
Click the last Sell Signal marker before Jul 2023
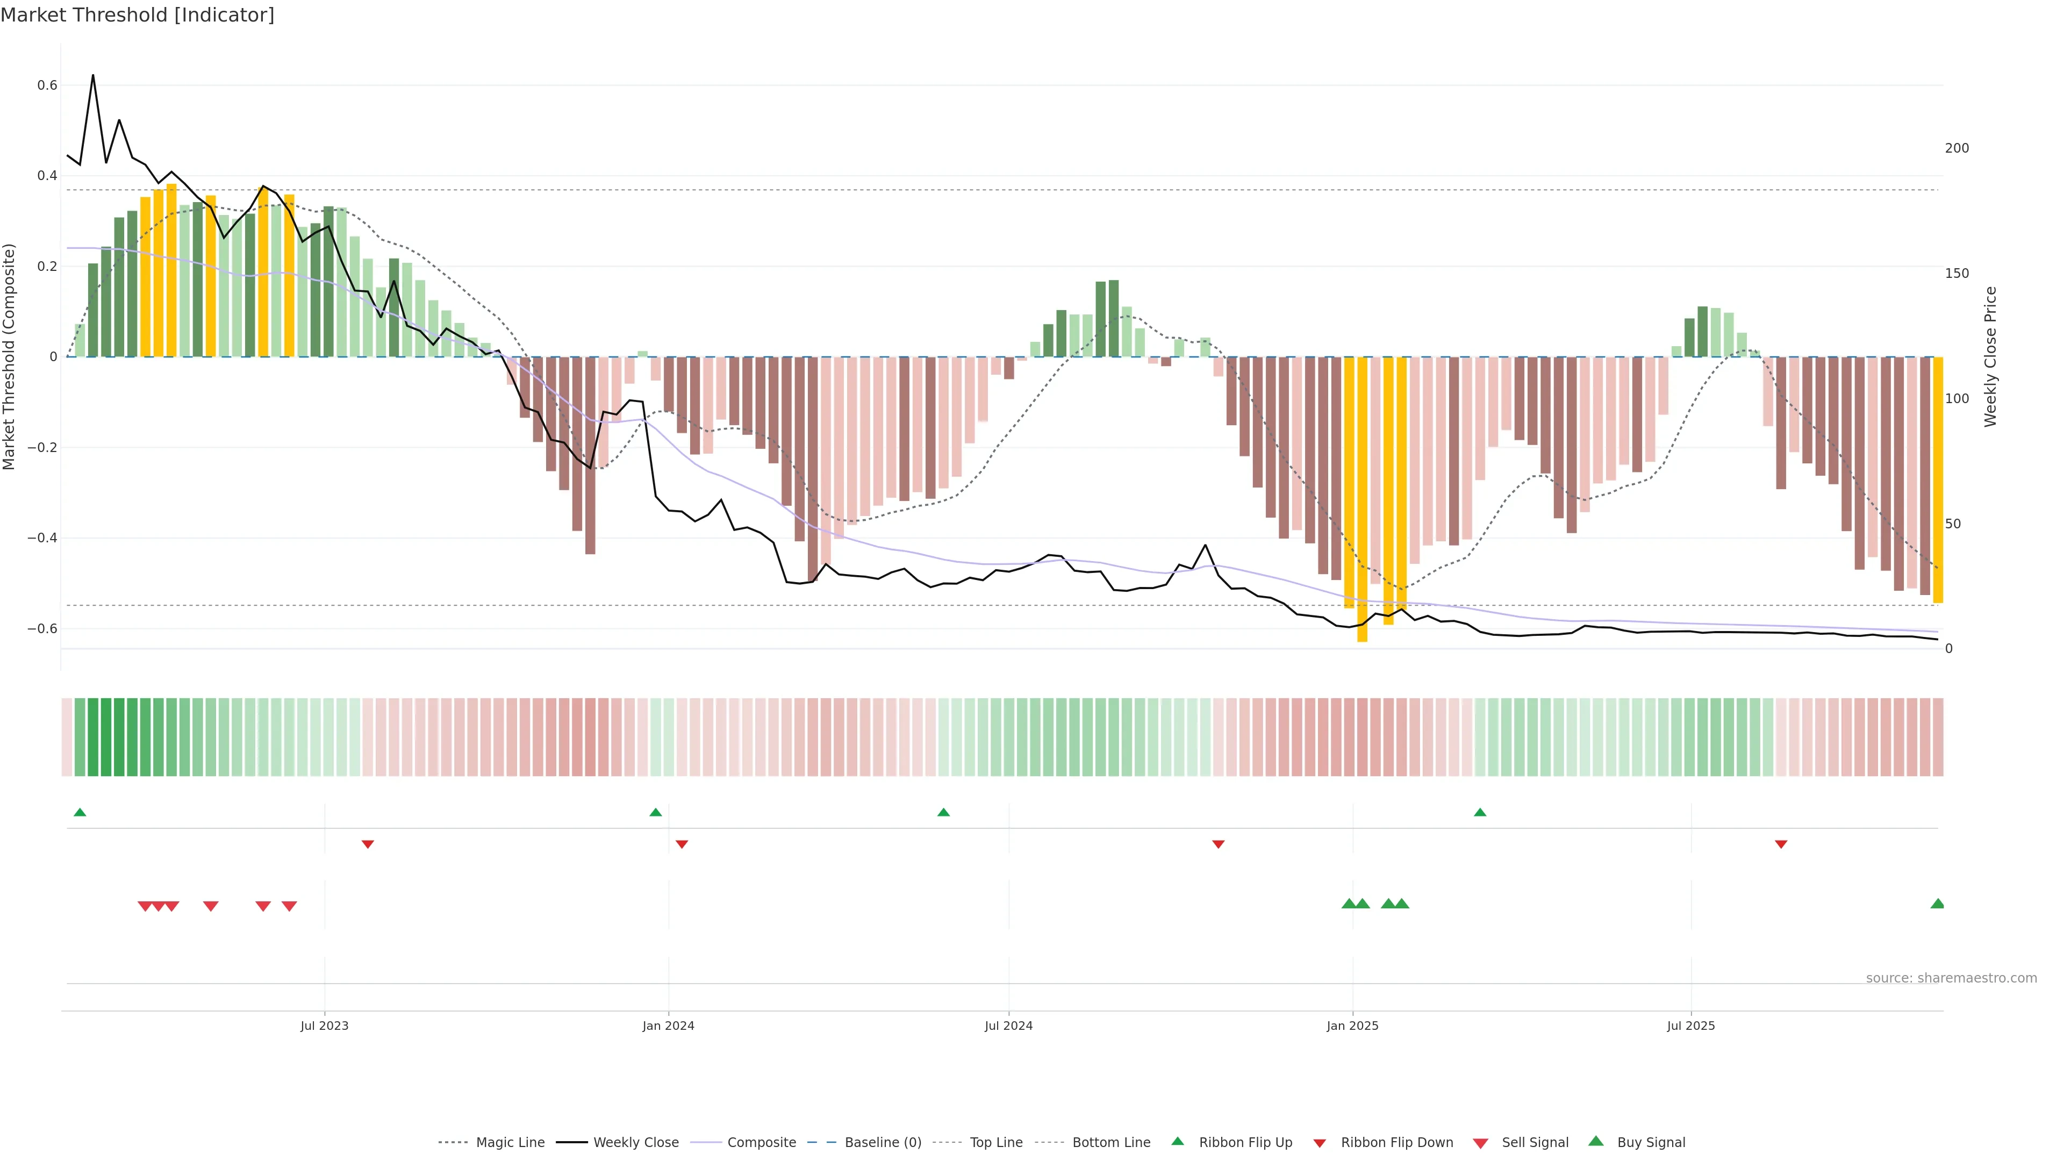289,906
